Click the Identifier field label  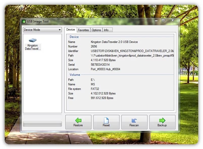point(73,51)
